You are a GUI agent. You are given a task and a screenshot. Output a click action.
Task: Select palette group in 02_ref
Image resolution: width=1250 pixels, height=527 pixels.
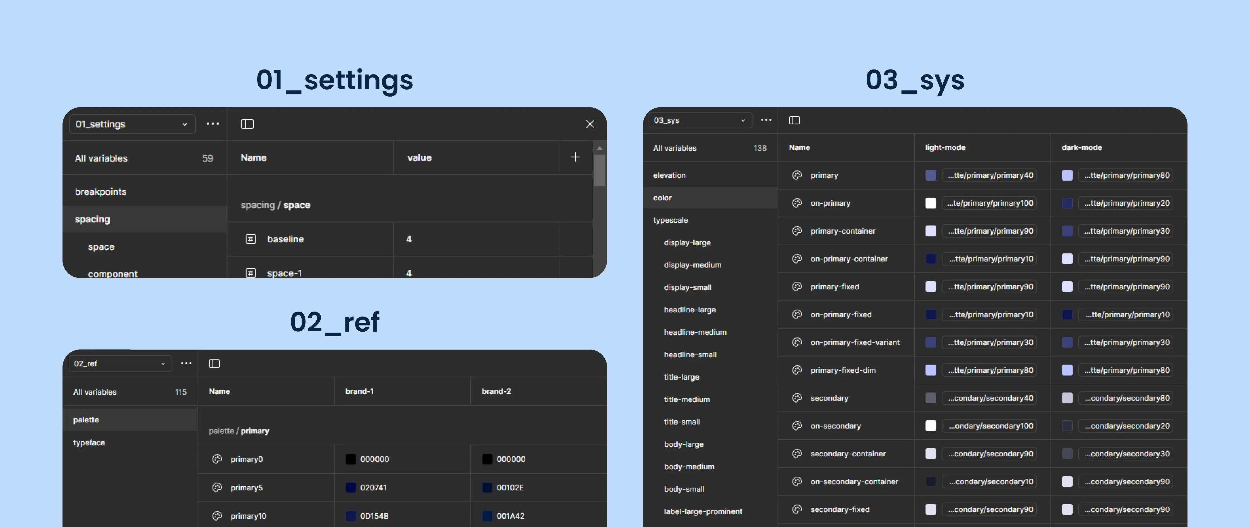pyautogui.click(x=130, y=420)
